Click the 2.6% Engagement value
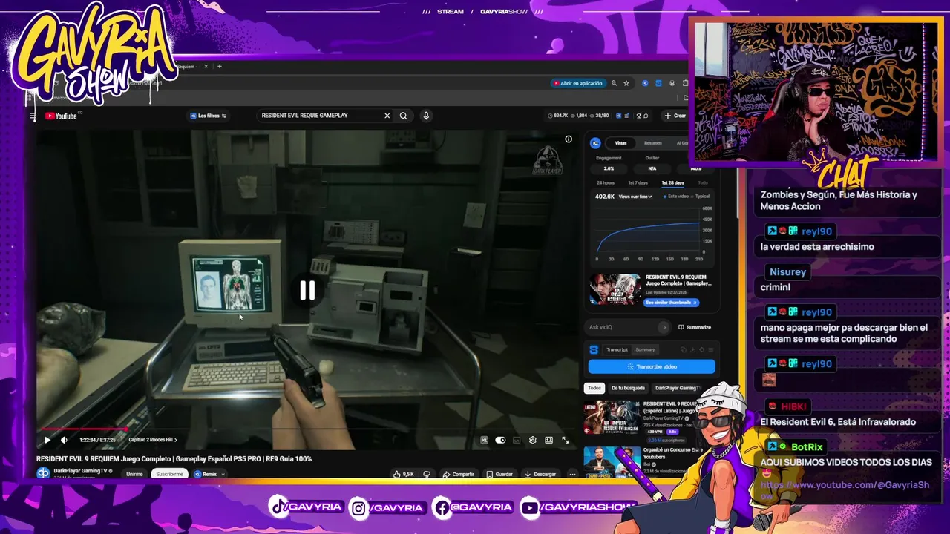The width and height of the screenshot is (950, 534). point(609,168)
